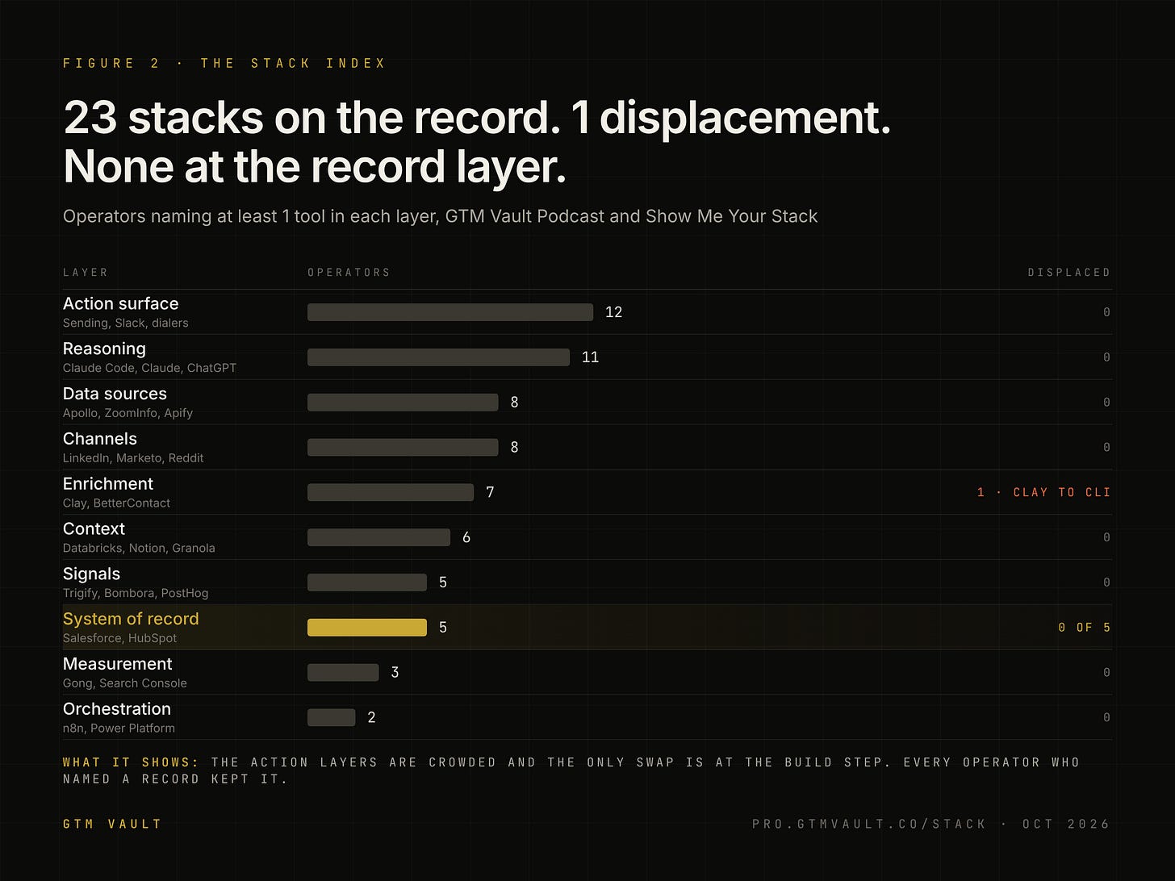The width and height of the screenshot is (1175, 881).
Task: Click 'n8n, Power Platform' subtext
Action: click(119, 729)
